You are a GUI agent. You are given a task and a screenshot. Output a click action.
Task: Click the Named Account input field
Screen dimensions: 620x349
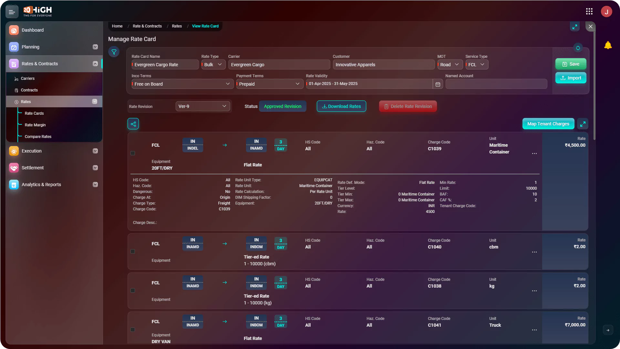(496, 84)
